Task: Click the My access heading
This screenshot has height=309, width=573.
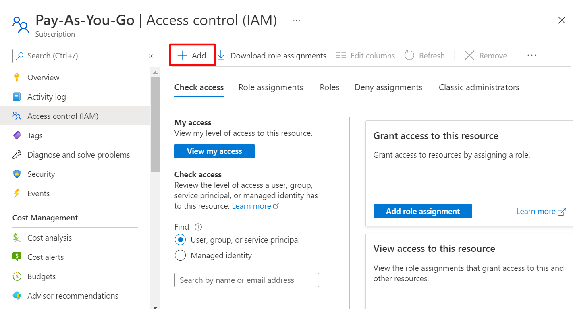Action: click(193, 122)
